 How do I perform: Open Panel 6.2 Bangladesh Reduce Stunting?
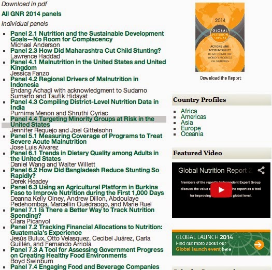click(85, 173)
